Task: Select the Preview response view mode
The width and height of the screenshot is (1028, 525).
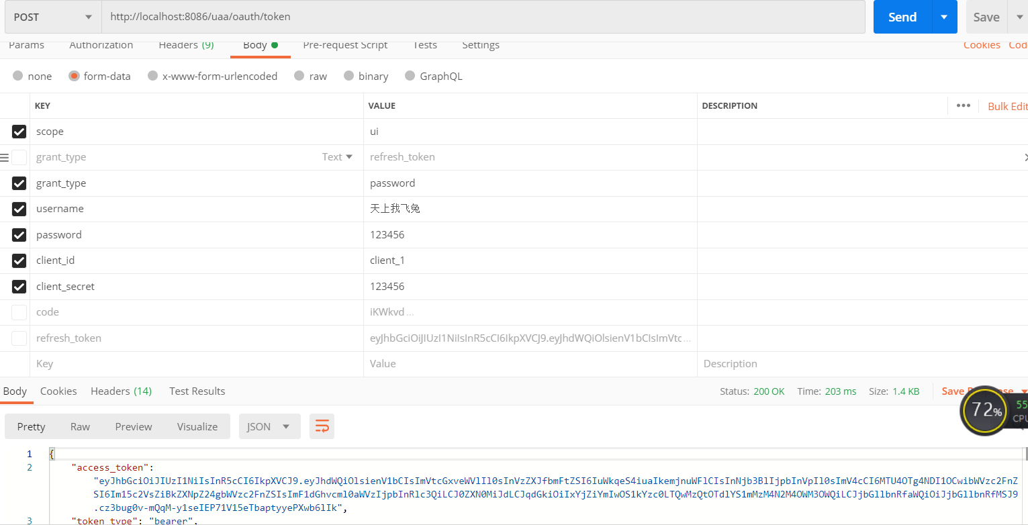Action: [134, 426]
